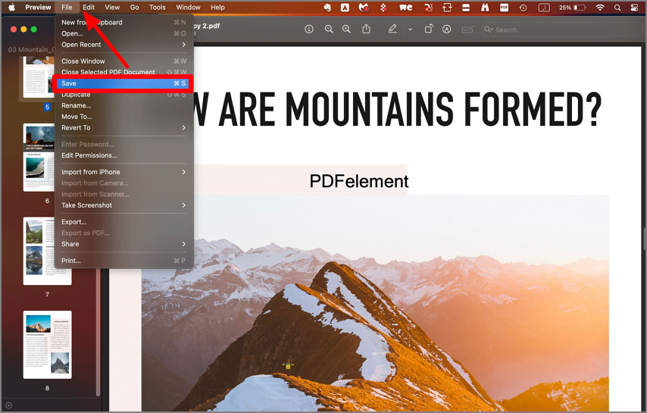Open the search options magnifier dropdown
This screenshot has width=647, height=413.
[489, 30]
